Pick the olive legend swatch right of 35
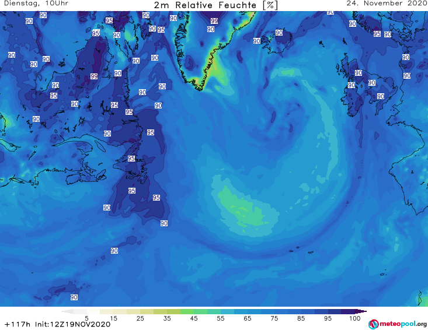This screenshot has width=428, height=330. click(173, 311)
